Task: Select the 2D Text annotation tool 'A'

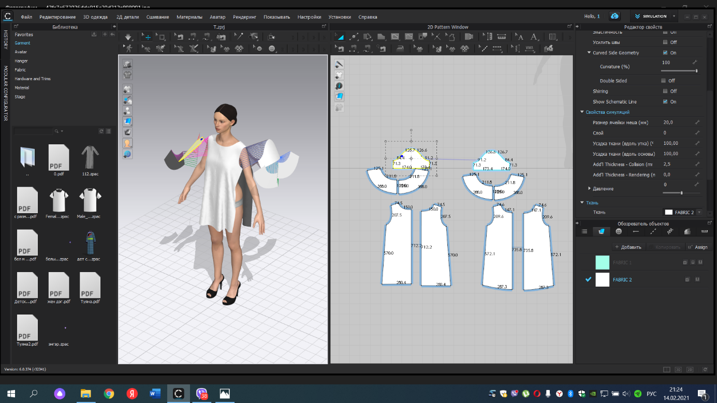Action: pos(533,37)
